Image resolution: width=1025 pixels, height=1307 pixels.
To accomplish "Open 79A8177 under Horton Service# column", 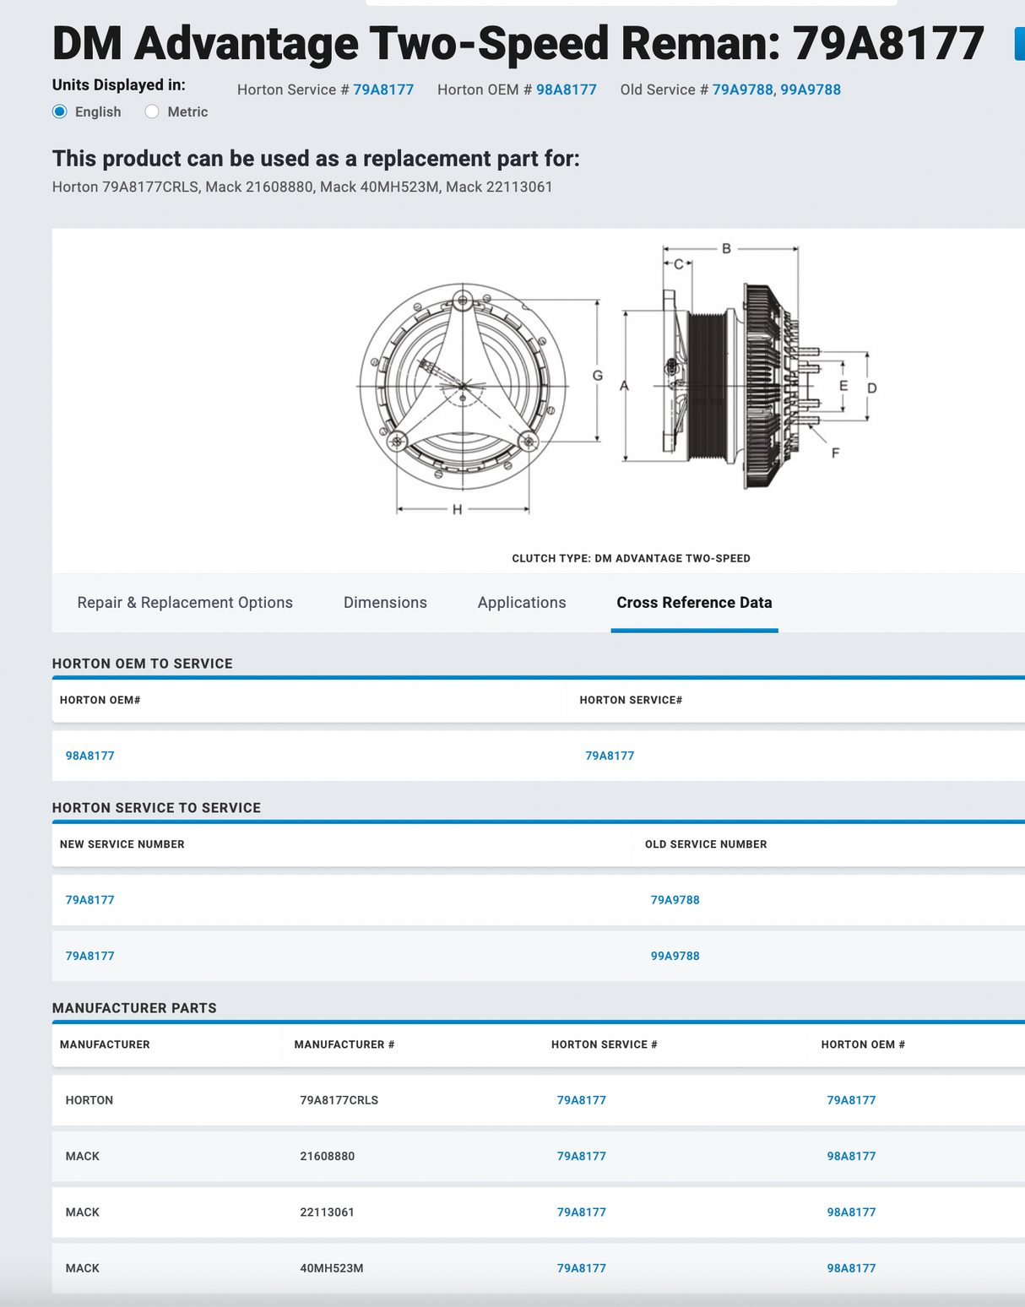I will (610, 756).
